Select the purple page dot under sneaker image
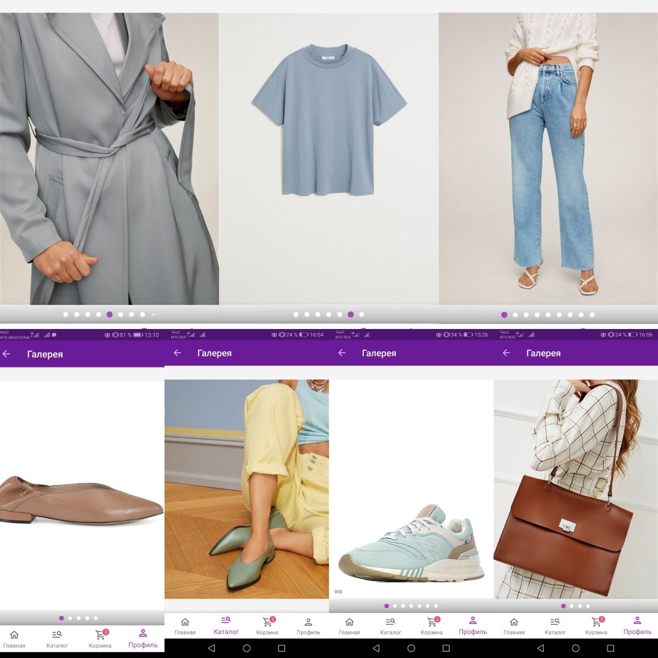This screenshot has height=658, width=658. tap(387, 606)
